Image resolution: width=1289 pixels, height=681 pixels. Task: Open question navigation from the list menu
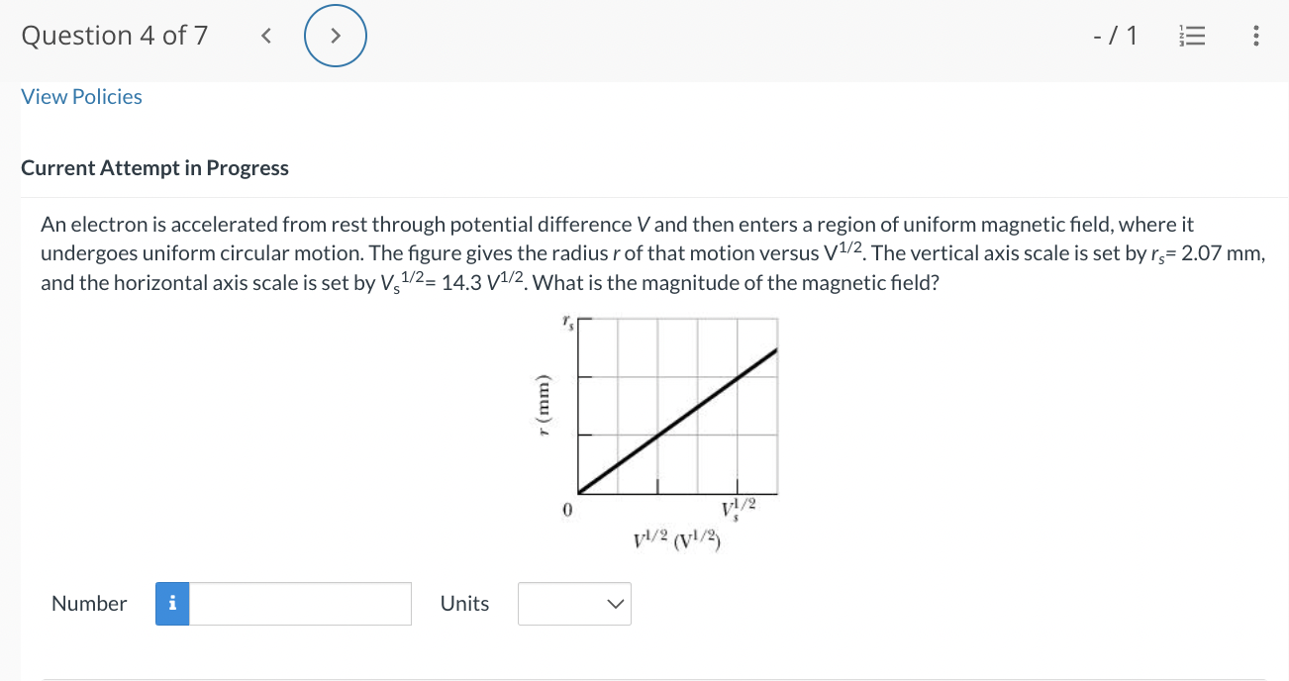[x=1191, y=35]
